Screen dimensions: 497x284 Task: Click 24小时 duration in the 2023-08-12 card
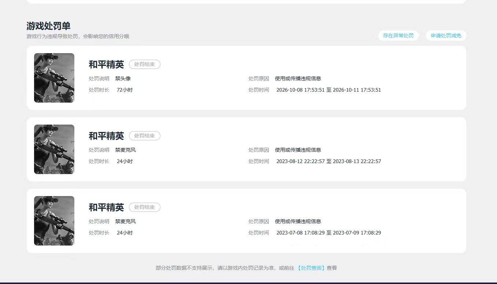(125, 161)
